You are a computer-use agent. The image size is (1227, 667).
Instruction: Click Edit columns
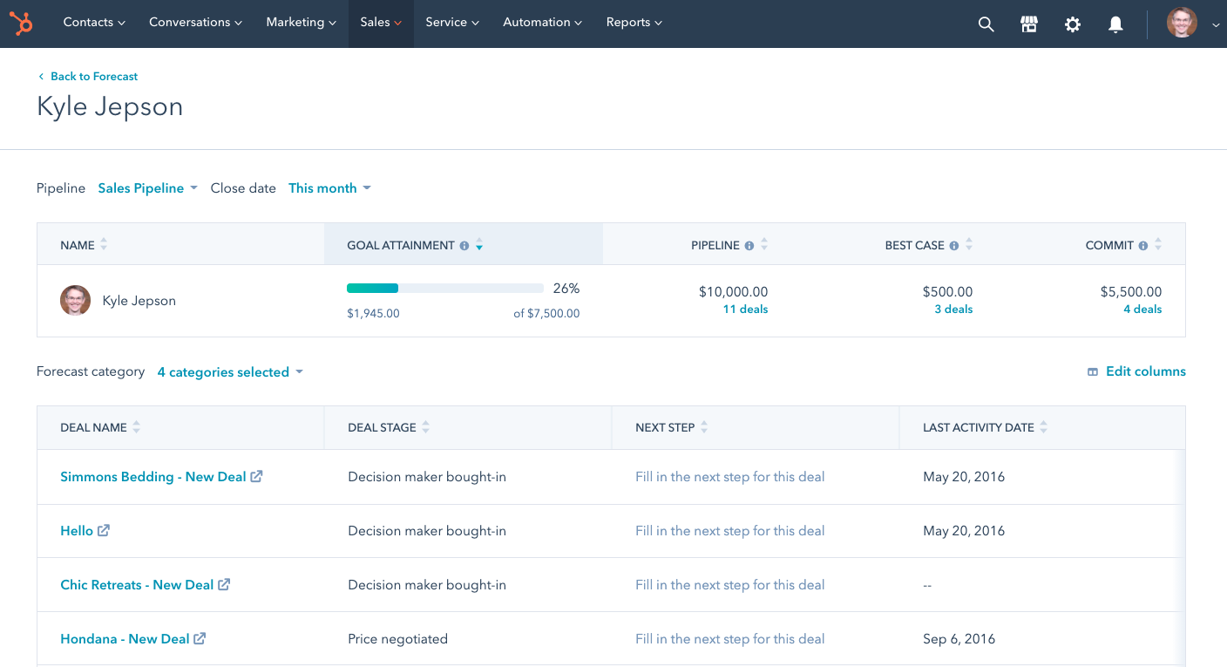[1136, 371]
